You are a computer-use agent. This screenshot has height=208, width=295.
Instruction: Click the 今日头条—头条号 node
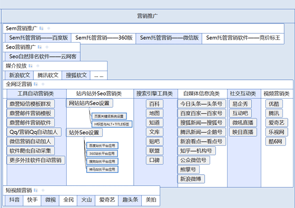(201, 104)
